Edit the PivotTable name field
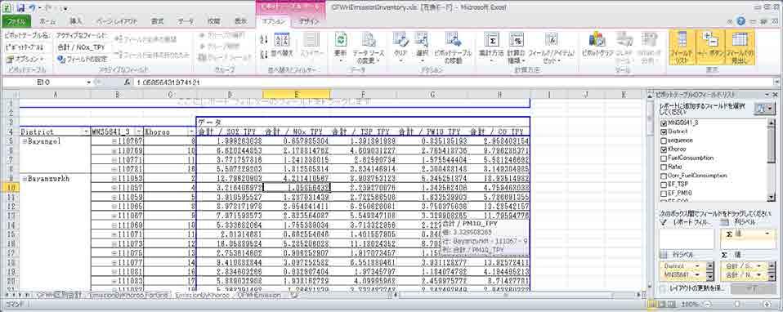Image resolution: width=783 pixels, height=312 pixels. (x=26, y=47)
